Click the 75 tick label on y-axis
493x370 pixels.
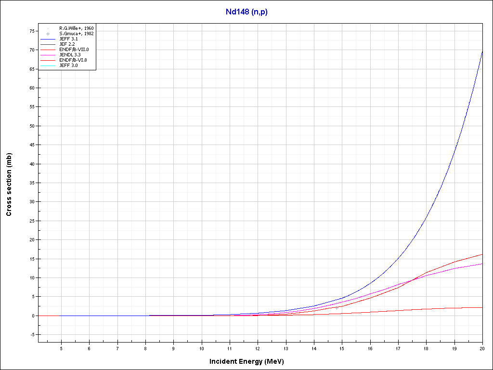(x=32, y=31)
